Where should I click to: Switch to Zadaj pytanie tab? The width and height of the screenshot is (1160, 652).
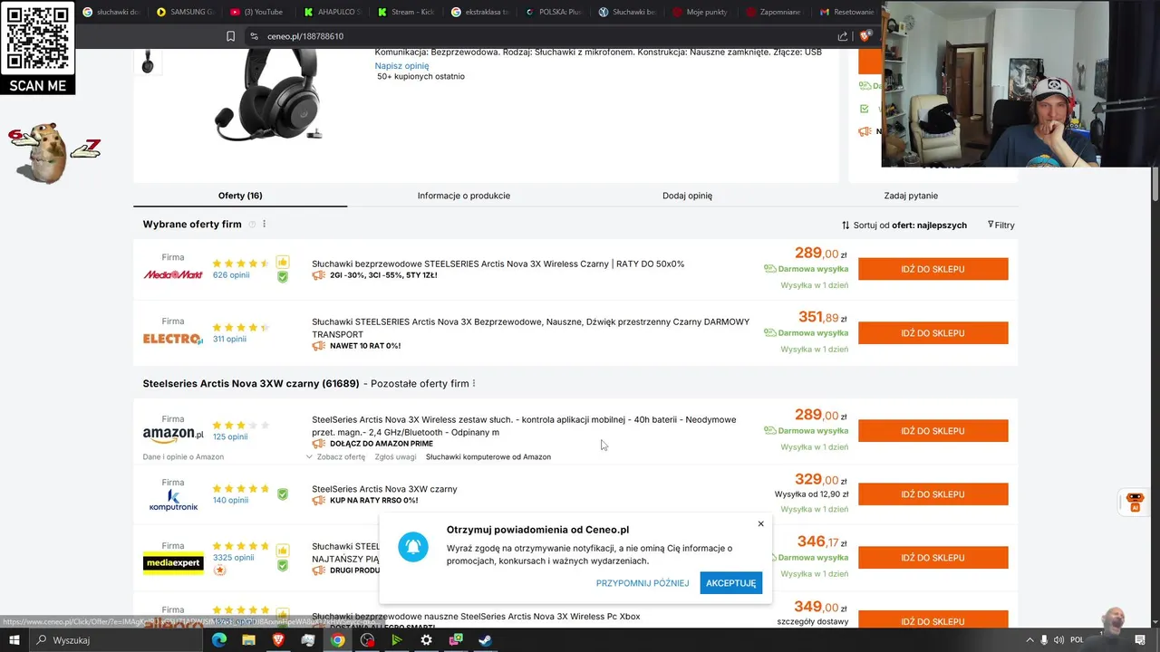point(911,196)
